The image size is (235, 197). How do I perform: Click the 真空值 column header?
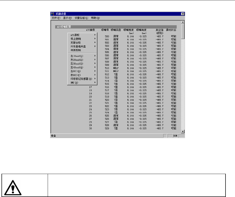pos(160,30)
